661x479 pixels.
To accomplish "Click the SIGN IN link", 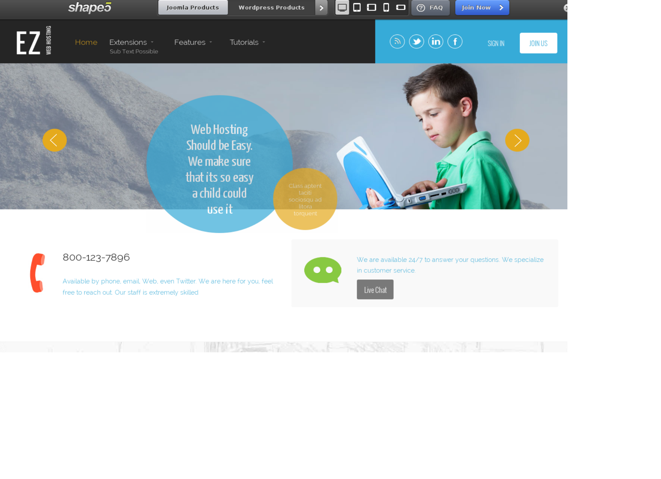I will click(496, 43).
